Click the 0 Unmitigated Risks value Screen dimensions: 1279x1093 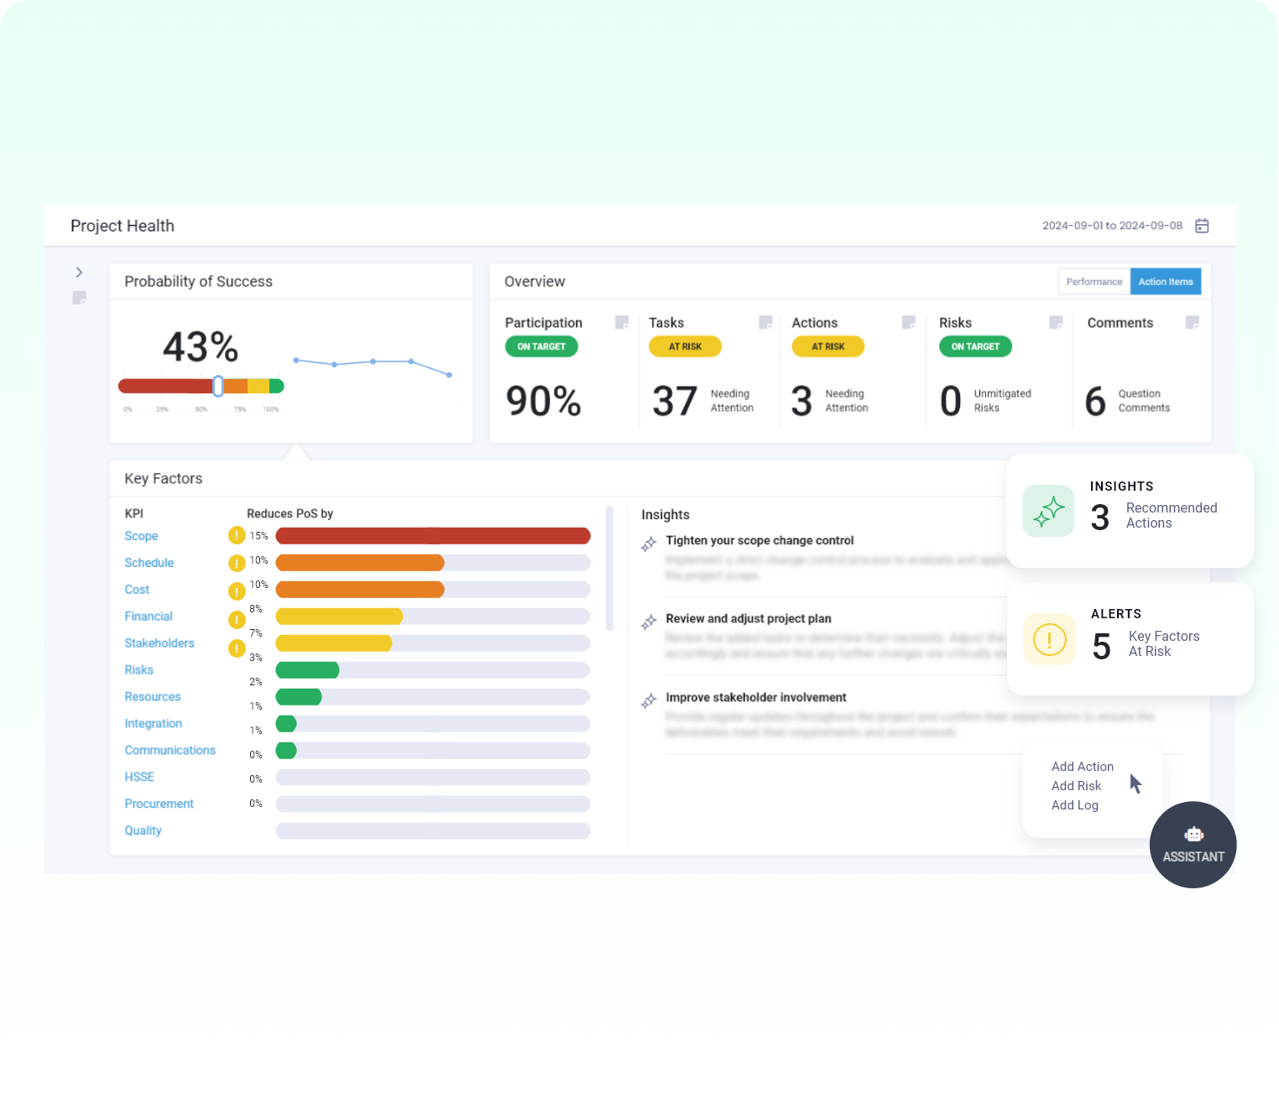(x=950, y=401)
